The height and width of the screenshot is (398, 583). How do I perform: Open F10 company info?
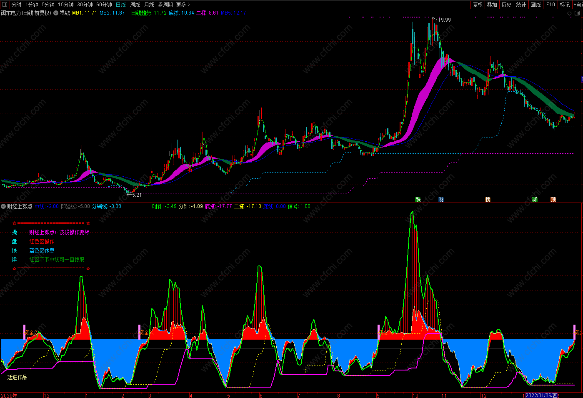coord(550,5)
